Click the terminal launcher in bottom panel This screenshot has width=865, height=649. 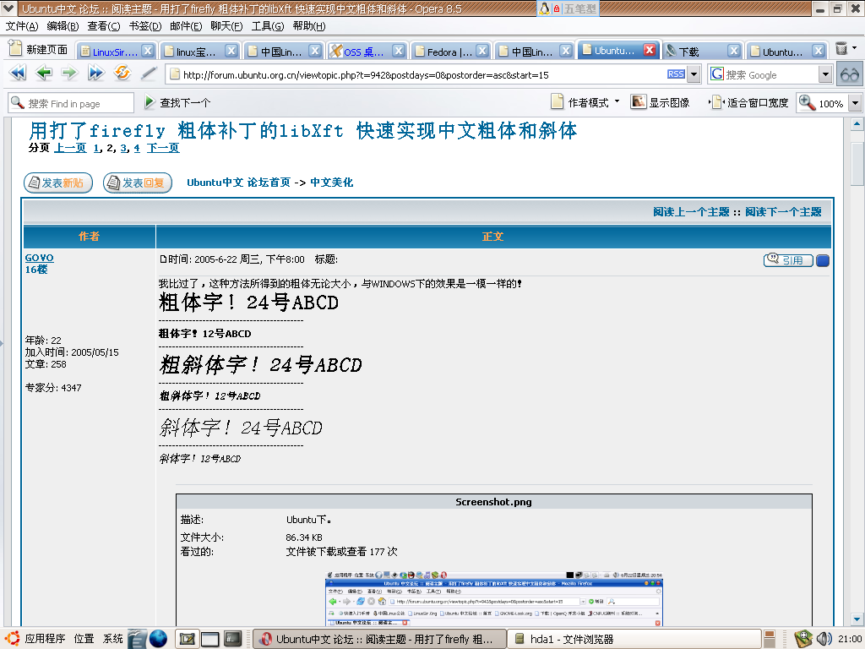coord(233,639)
